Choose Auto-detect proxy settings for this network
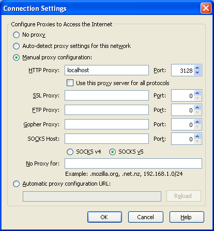 point(16,46)
